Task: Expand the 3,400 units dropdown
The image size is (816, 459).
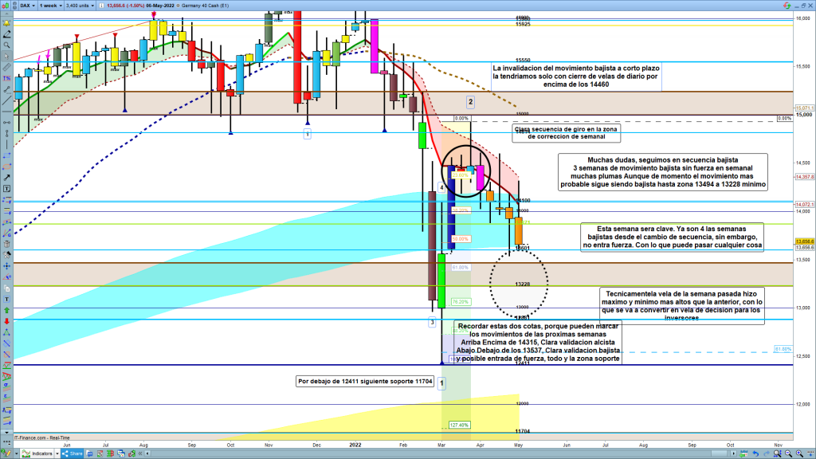Action: (x=80, y=5)
